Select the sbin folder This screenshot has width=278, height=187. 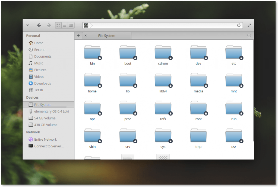(x=92, y=138)
